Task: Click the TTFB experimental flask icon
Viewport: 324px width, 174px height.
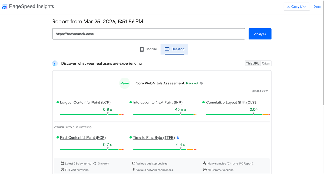Action: click(x=178, y=137)
